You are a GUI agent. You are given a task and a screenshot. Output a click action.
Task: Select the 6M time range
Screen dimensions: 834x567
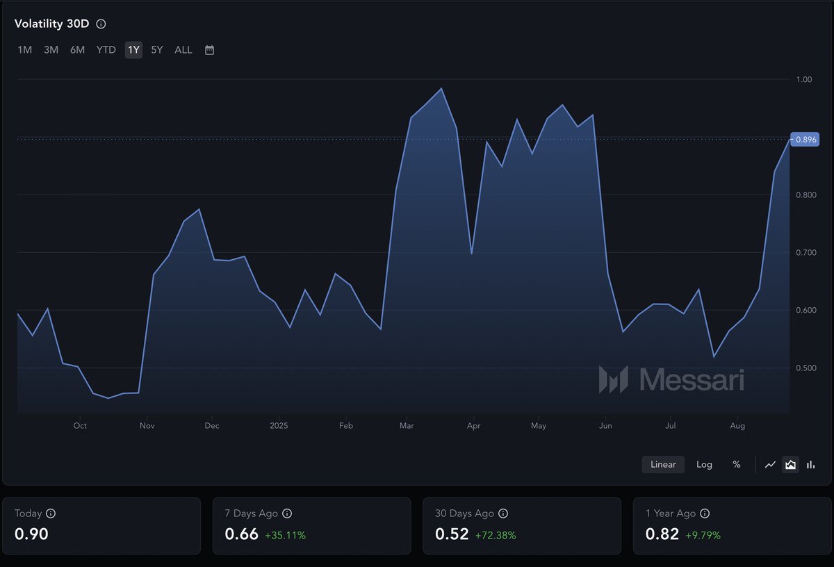pos(77,50)
